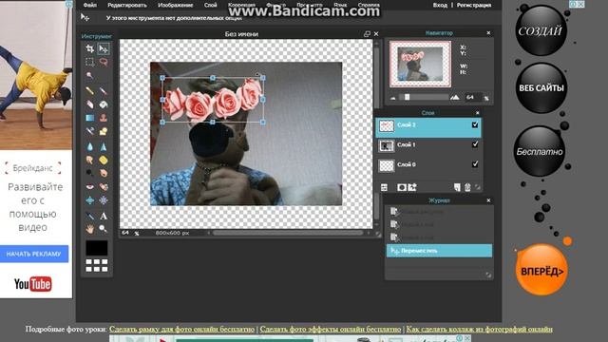
Task: Select the Red Eye Reduction tool
Action: pos(90,187)
